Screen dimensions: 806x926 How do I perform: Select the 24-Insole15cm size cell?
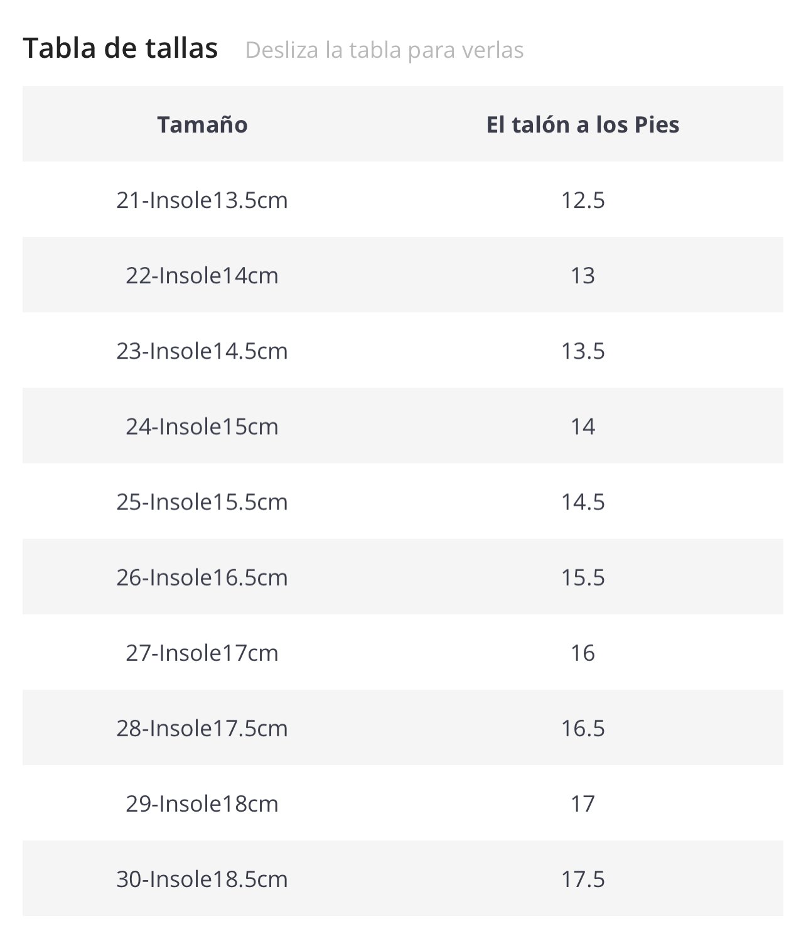(x=202, y=427)
